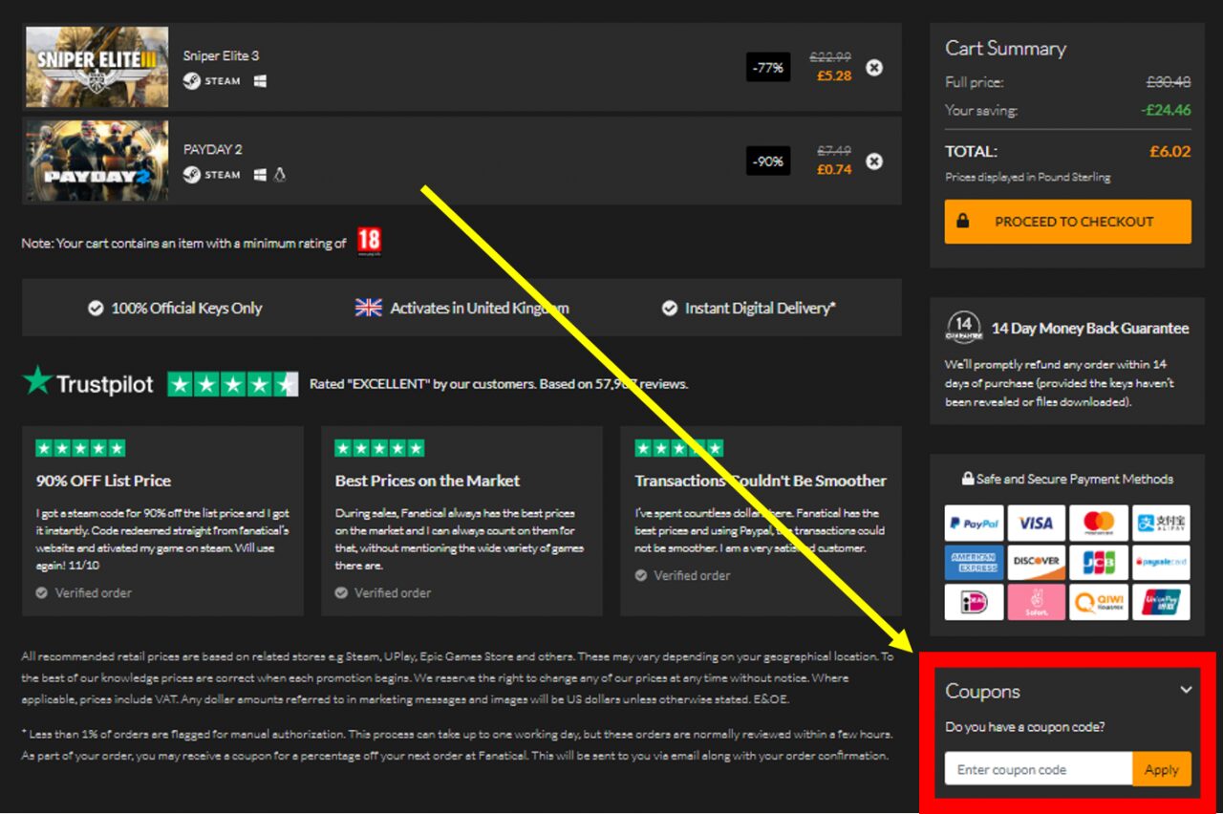Click the padlock icon next to Safe and Secure
Image resolution: width=1223 pixels, height=814 pixels.
click(x=967, y=479)
